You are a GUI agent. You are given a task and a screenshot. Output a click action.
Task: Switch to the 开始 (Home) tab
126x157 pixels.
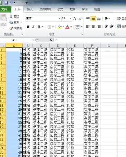(x=18, y=9)
